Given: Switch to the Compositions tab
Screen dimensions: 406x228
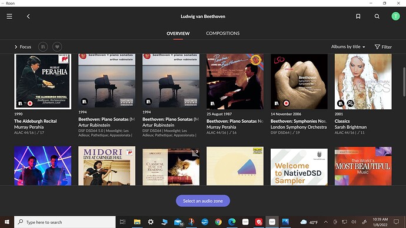Looking at the screenshot, I should [x=222, y=33].
